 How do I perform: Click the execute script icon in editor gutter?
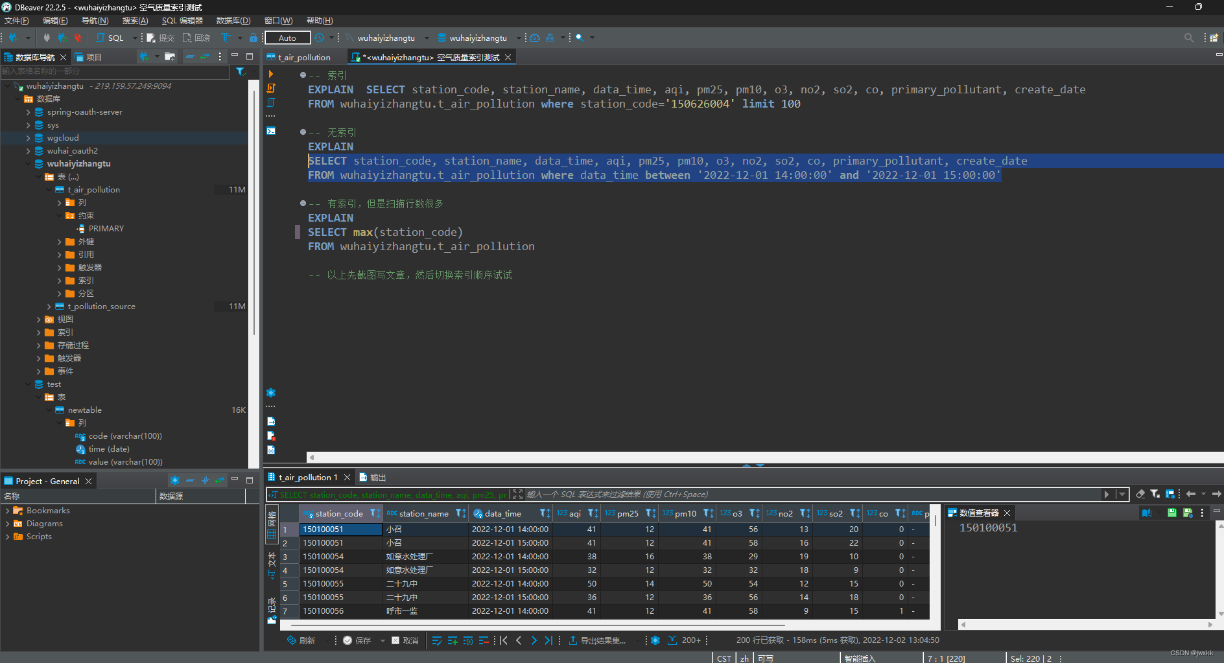(271, 88)
